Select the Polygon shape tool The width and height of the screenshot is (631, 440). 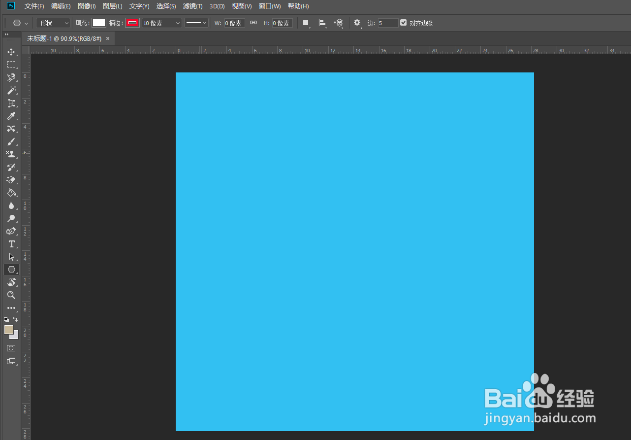click(x=11, y=270)
